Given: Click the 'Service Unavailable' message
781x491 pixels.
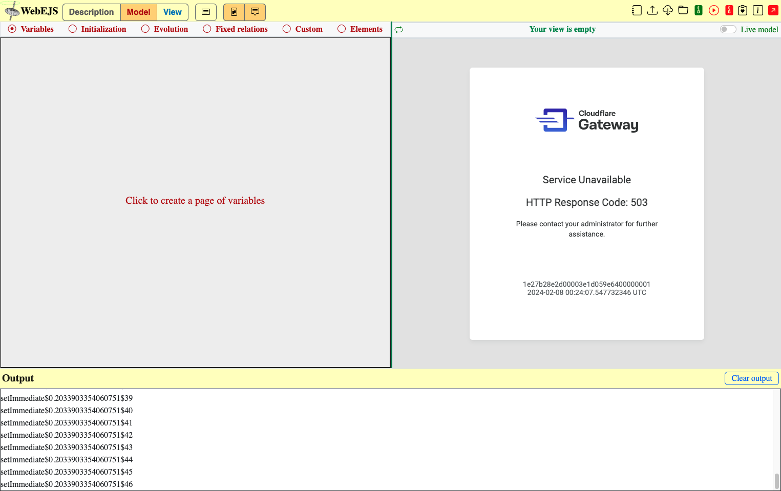Looking at the screenshot, I should tap(587, 180).
